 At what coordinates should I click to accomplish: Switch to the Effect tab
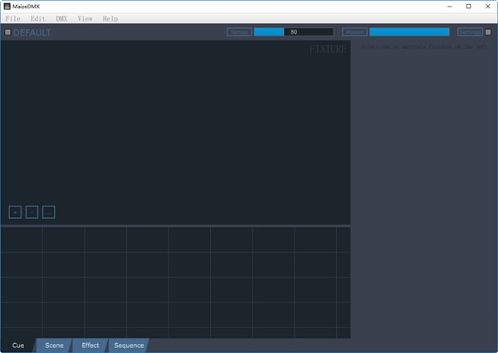point(90,346)
